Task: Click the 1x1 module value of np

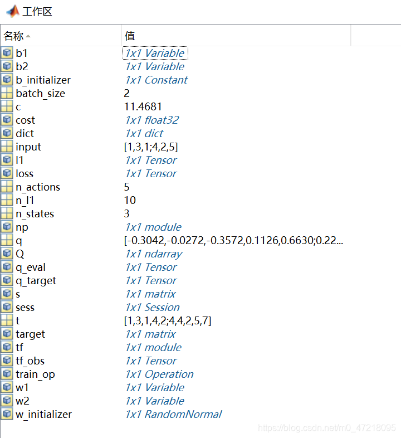Action: pos(153,227)
